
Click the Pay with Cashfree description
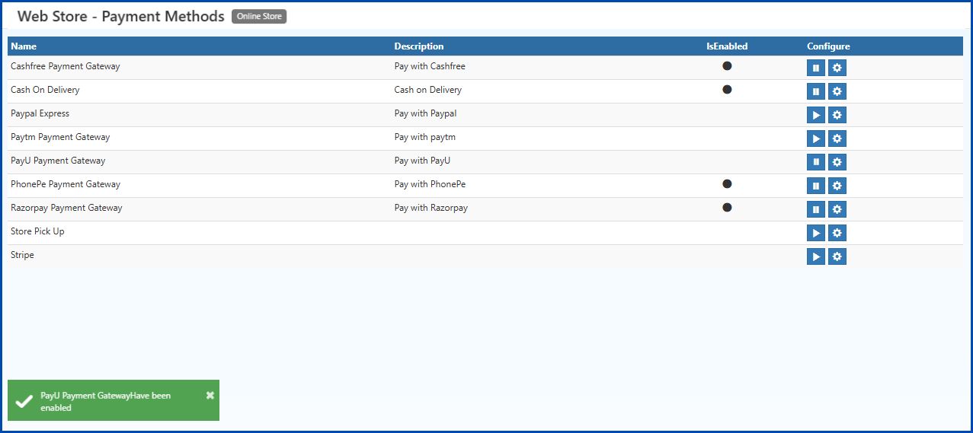click(x=430, y=66)
